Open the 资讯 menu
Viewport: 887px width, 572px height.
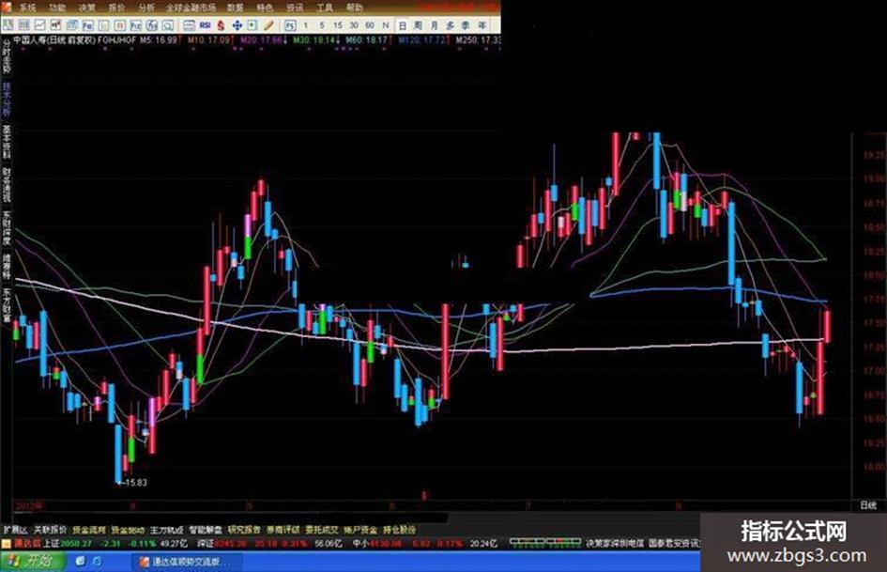pyautogui.click(x=294, y=8)
